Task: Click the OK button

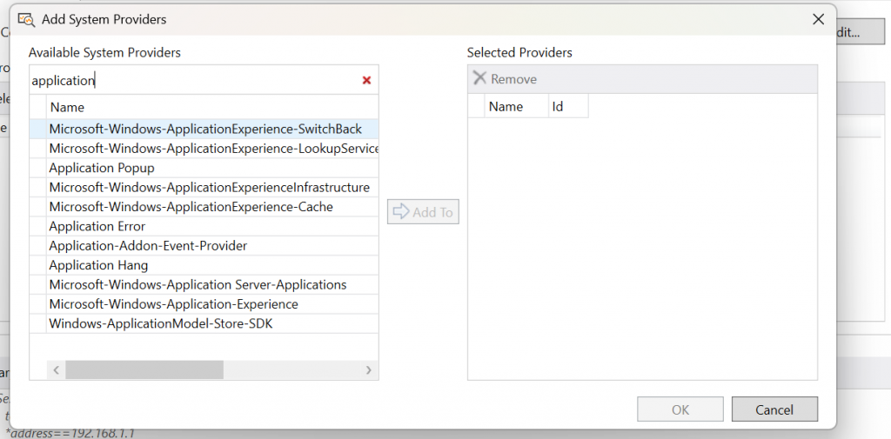Action: point(680,409)
